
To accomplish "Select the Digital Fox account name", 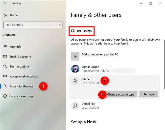I will pos(88,104).
